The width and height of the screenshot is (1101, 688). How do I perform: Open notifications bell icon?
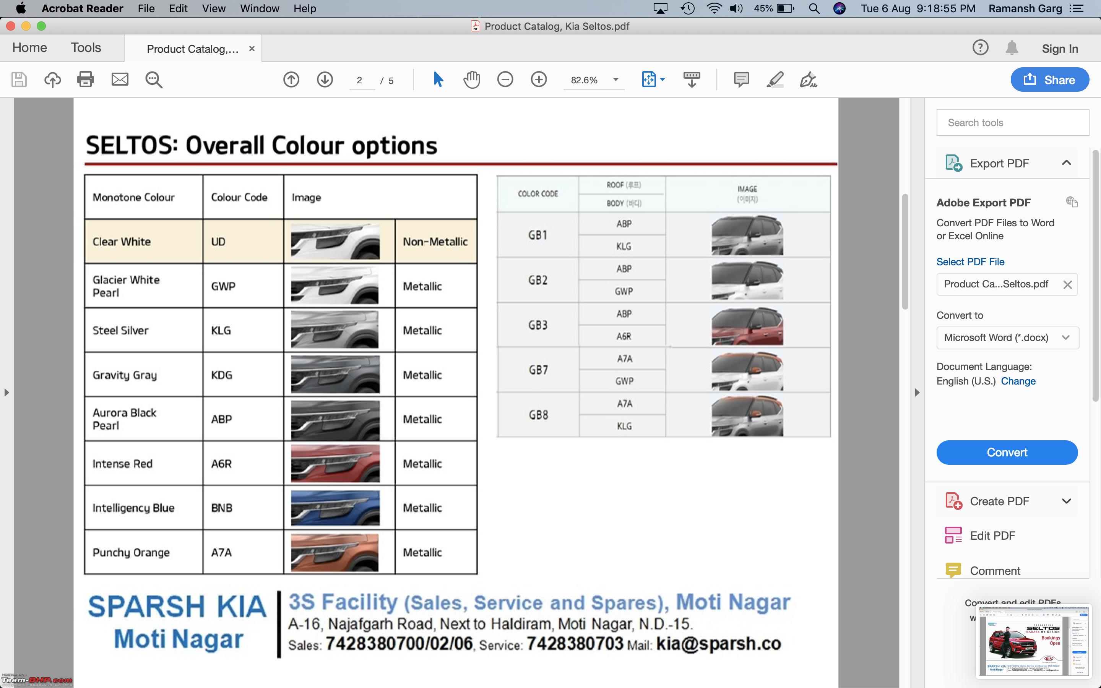pos(1012,48)
